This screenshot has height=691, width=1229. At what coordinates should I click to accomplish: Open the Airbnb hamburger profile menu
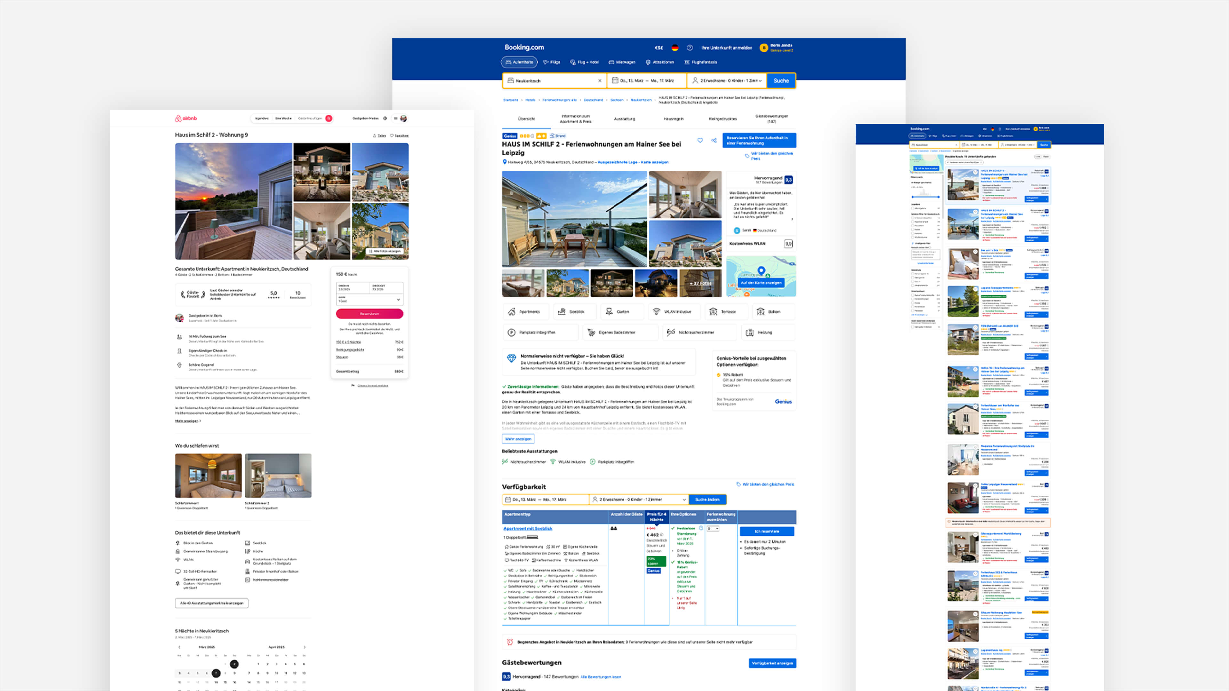pos(396,118)
